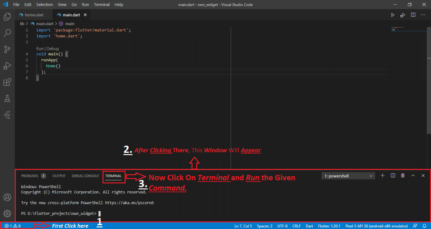Open the Explorer view in activity bar
This screenshot has width=431, height=229.
[x=7, y=17]
